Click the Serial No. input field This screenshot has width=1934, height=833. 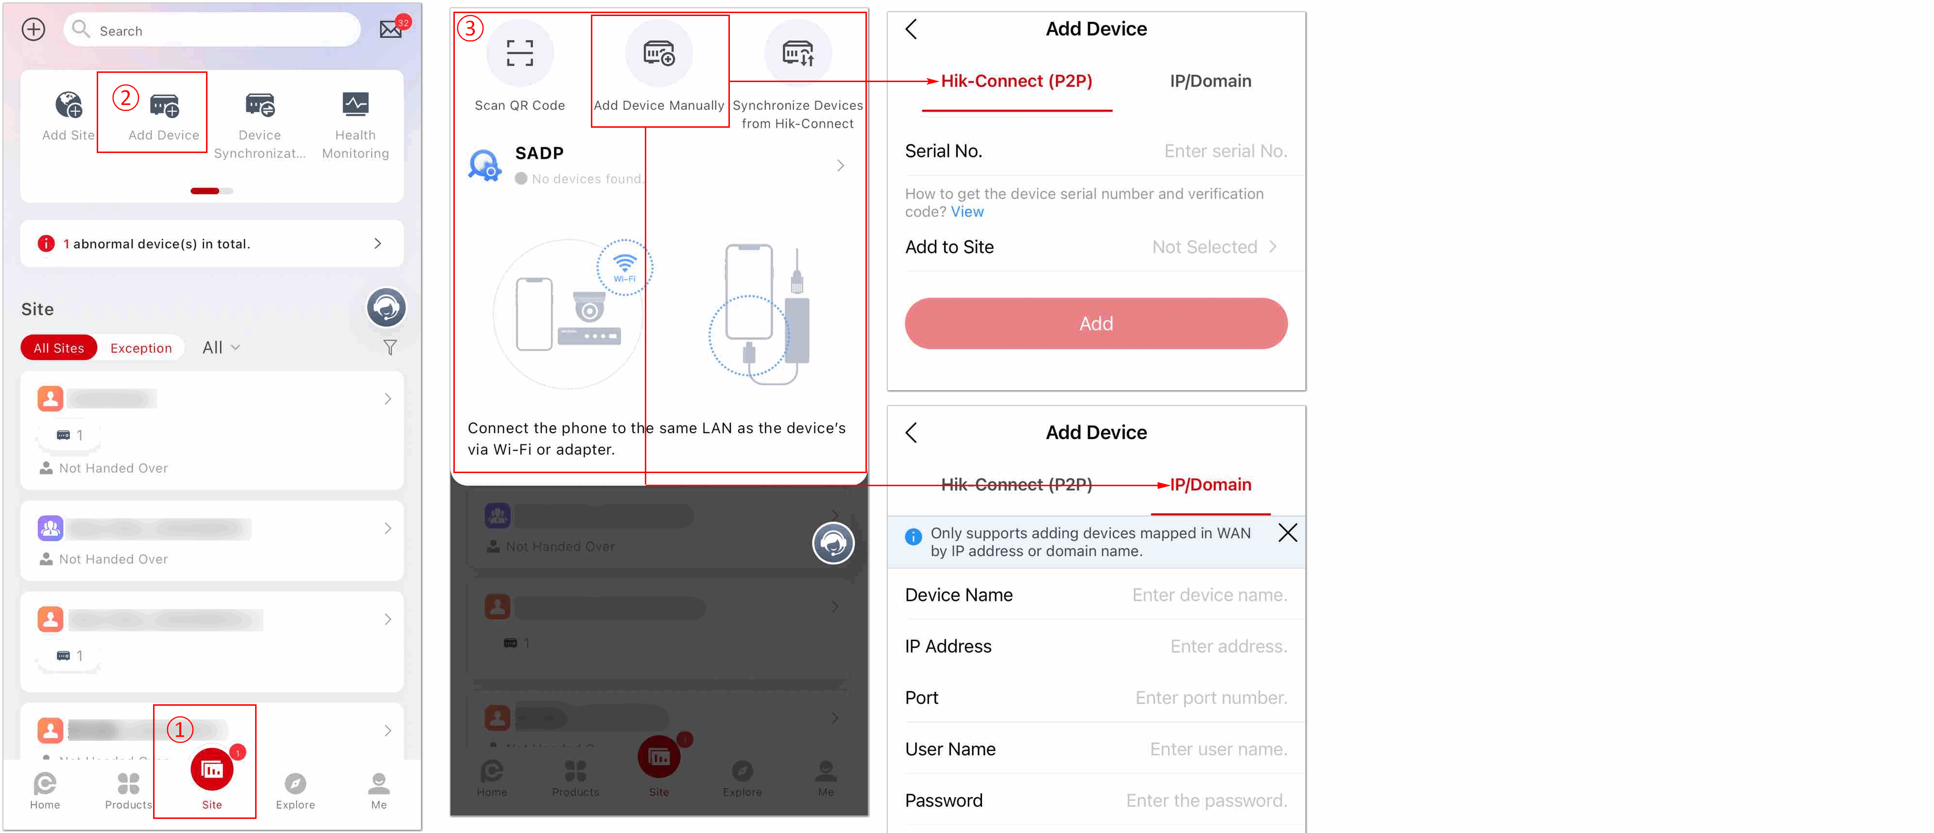pyautogui.click(x=1095, y=151)
